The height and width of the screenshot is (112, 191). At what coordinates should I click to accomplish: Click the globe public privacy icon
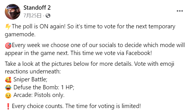click(48, 16)
